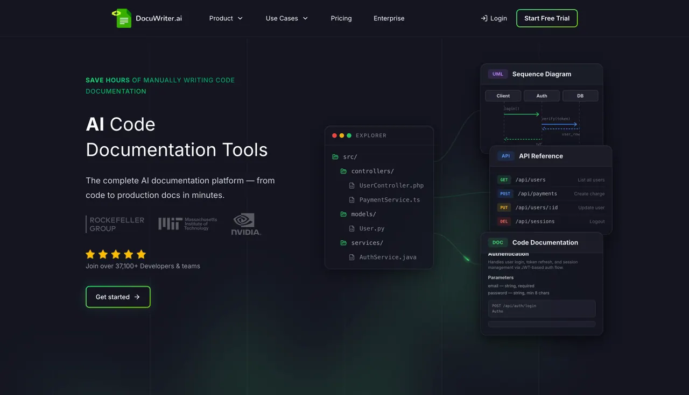Select the Client box in the sequence diagram
This screenshot has width=689, height=395.
[x=503, y=96]
